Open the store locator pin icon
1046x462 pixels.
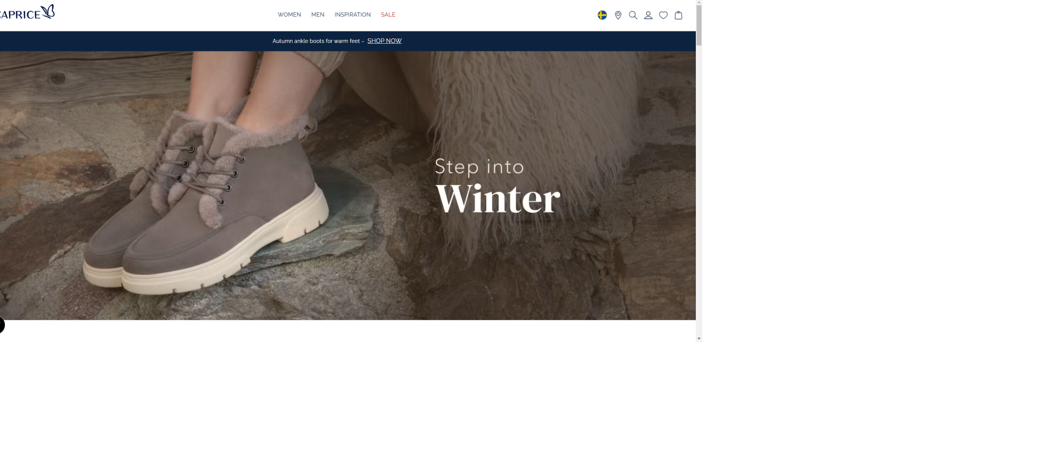point(618,15)
